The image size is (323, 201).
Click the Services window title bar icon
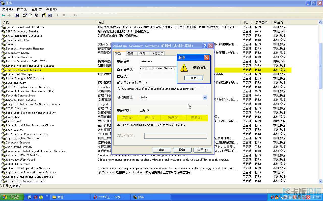[x=3, y=3]
